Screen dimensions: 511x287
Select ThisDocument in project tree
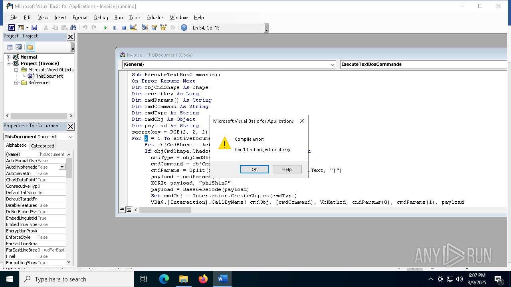(49, 76)
